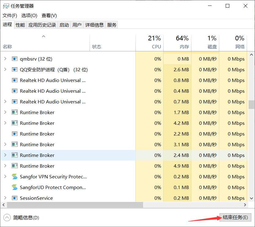This screenshot has width=255, height=227.
Task: Switch to the 详细信息 tab
Action: tap(94, 25)
